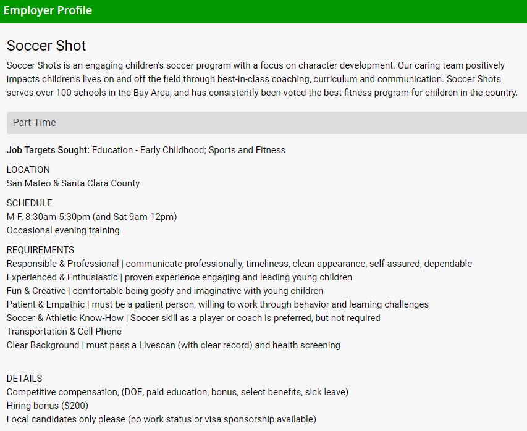
Task: Click the LOCATION heading
Action: pyautogui.click(x=28, y=170)
